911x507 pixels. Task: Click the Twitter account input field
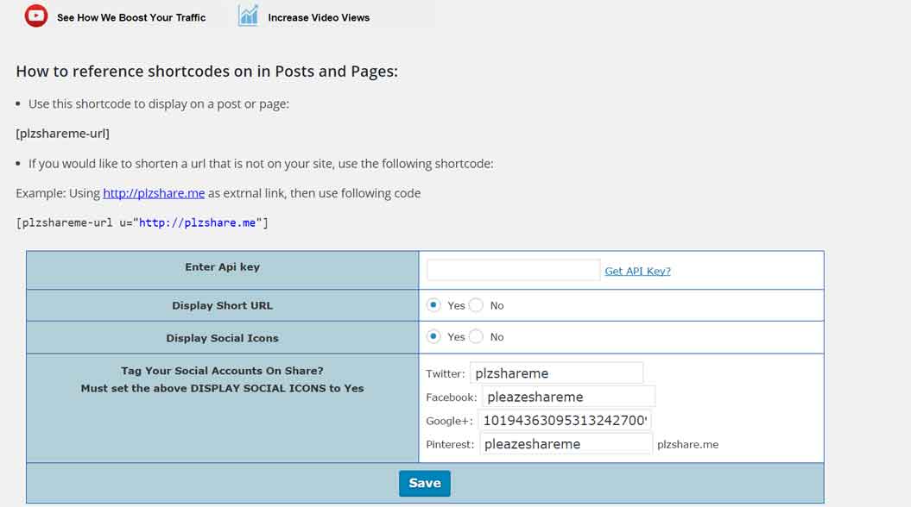click(557, 373)
